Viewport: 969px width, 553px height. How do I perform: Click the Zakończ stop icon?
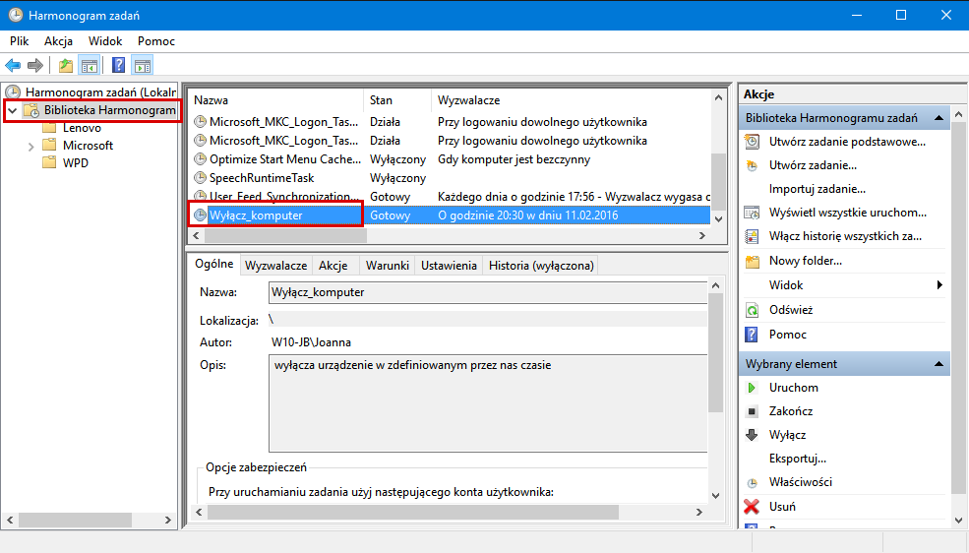tap(752, 411)
